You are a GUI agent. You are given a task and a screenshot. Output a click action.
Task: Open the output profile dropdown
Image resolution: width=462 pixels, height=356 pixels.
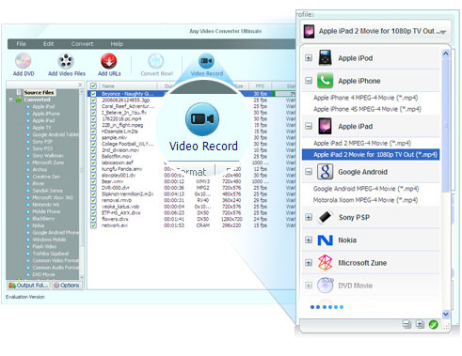(375, 31)
